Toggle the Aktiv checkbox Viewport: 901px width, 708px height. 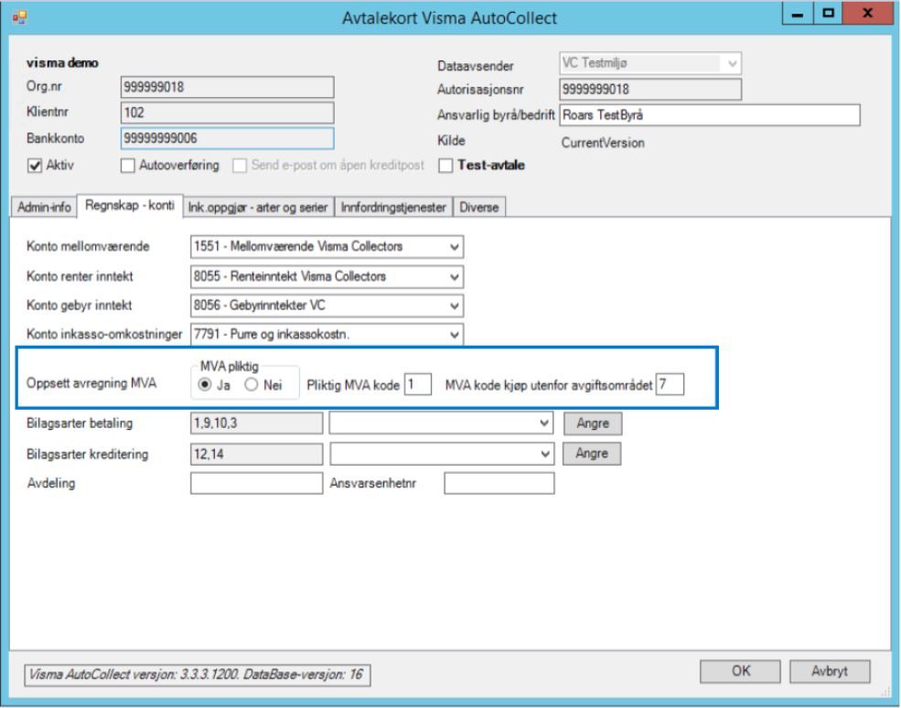[35, 166]
